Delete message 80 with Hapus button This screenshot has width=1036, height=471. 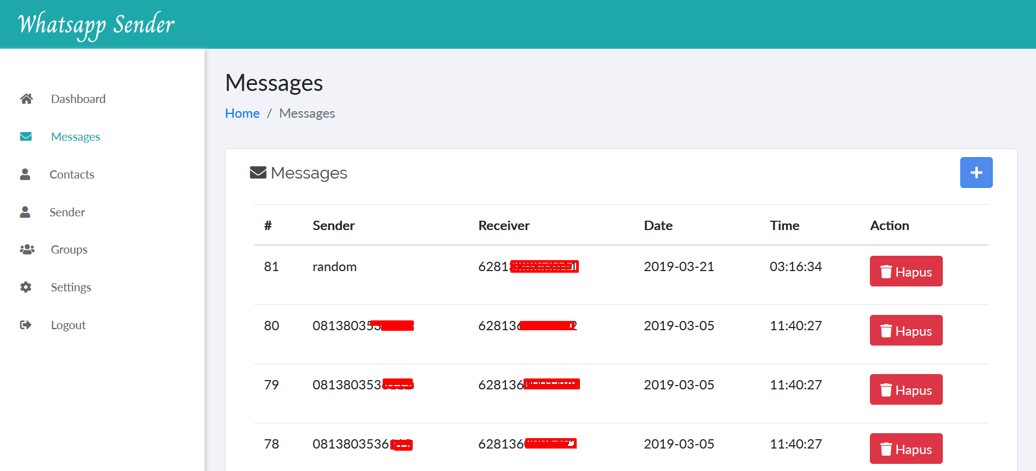tap(906, 330)
